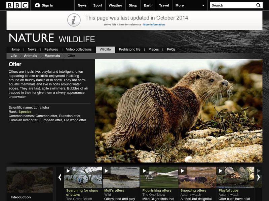The image size is (269, 201).
Task: Open the Video collections tab
Action: (x=79, y=50)
